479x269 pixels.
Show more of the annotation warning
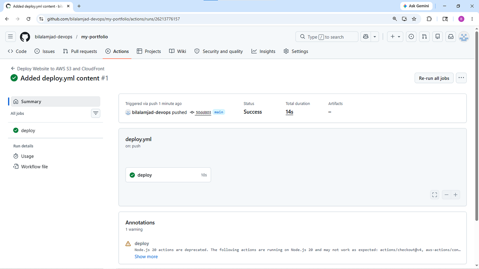click(x=146, y=256)
